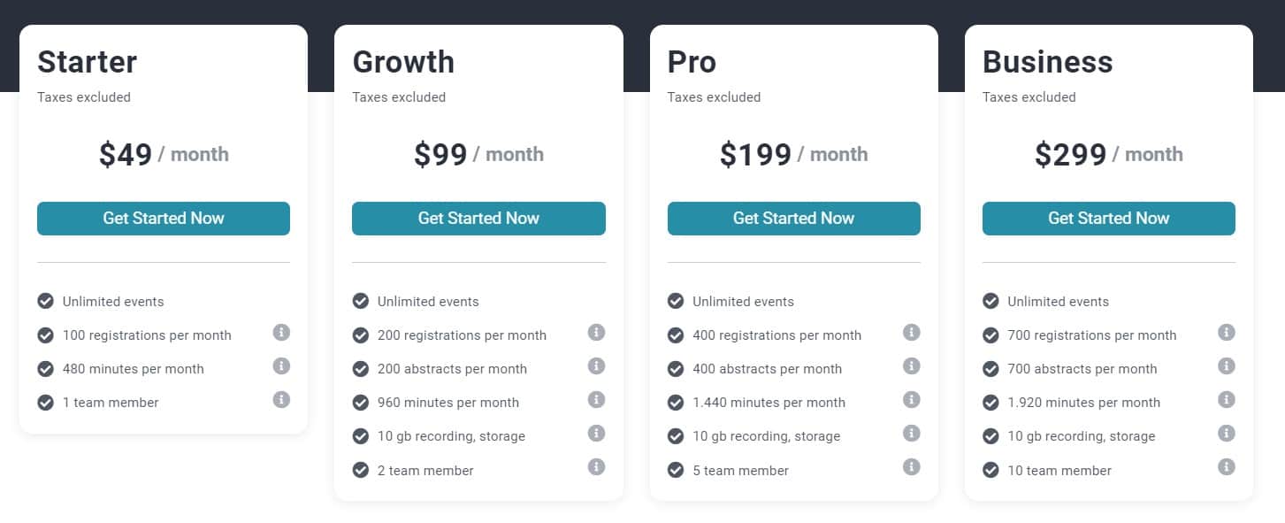Open the info tooltip for 480 minutes per month

click(281, 366)
